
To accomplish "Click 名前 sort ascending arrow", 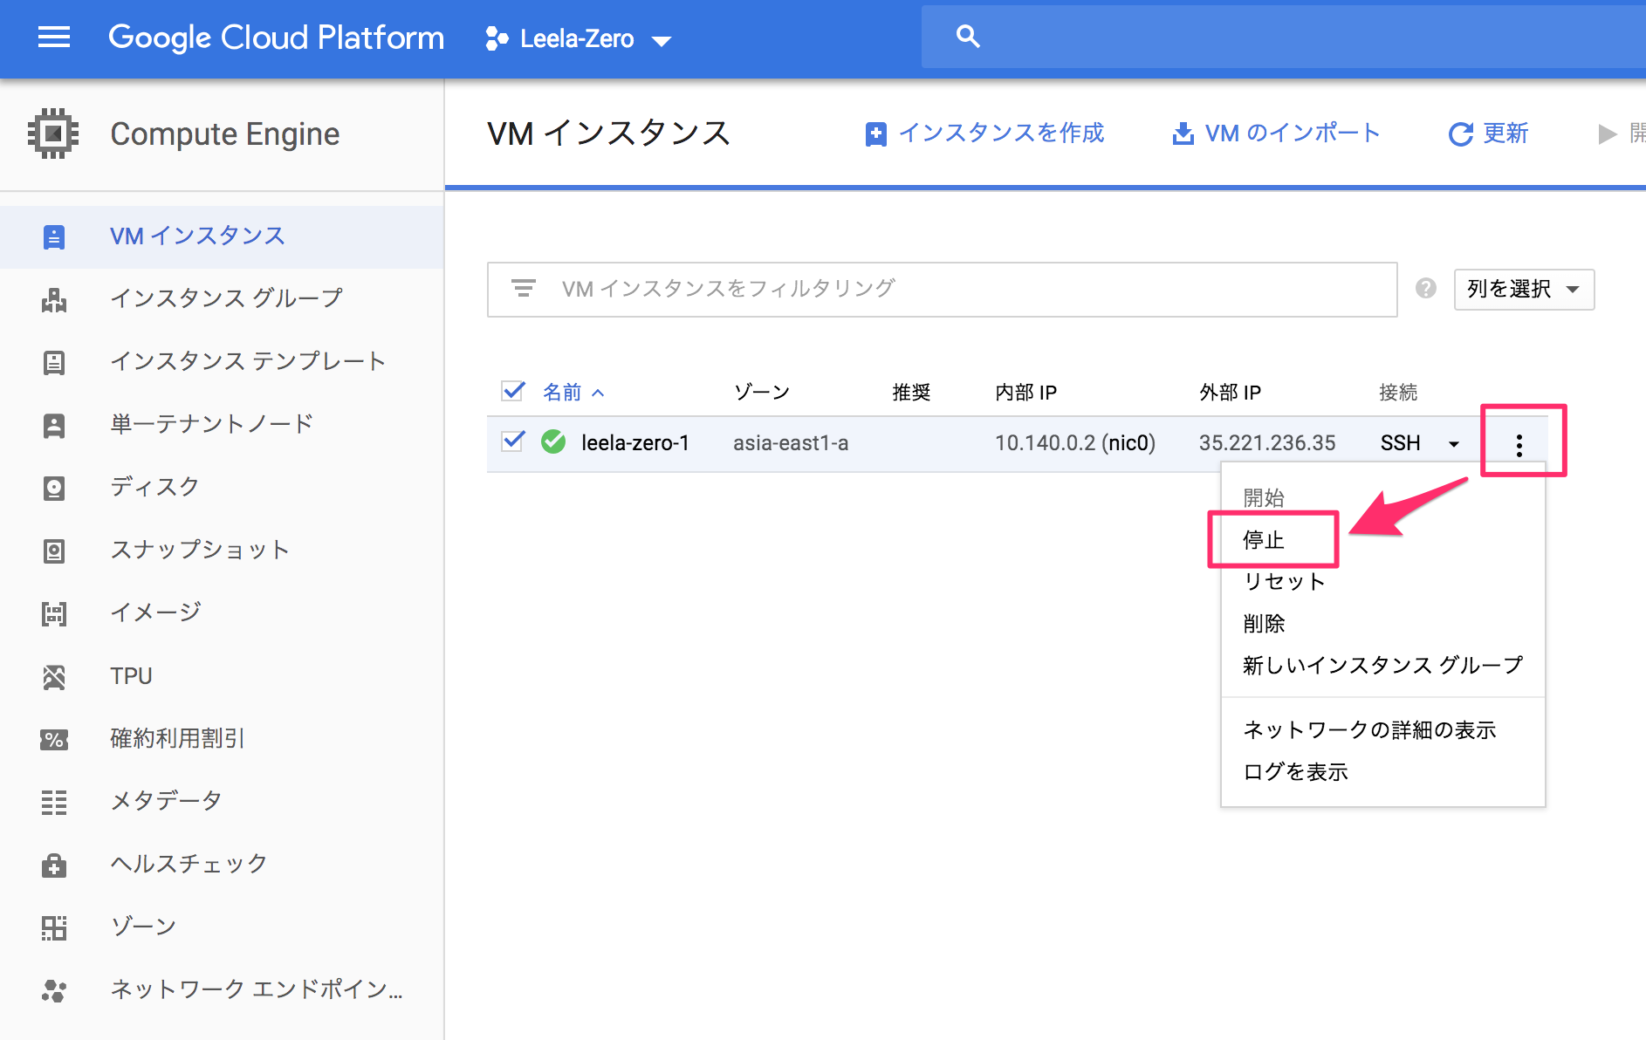I will pos(598,393).
